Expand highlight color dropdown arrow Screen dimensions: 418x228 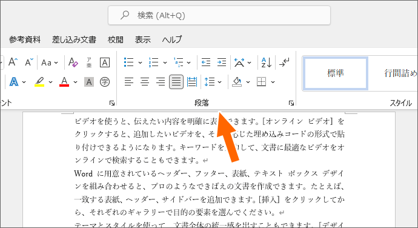(x=50, y=82)
